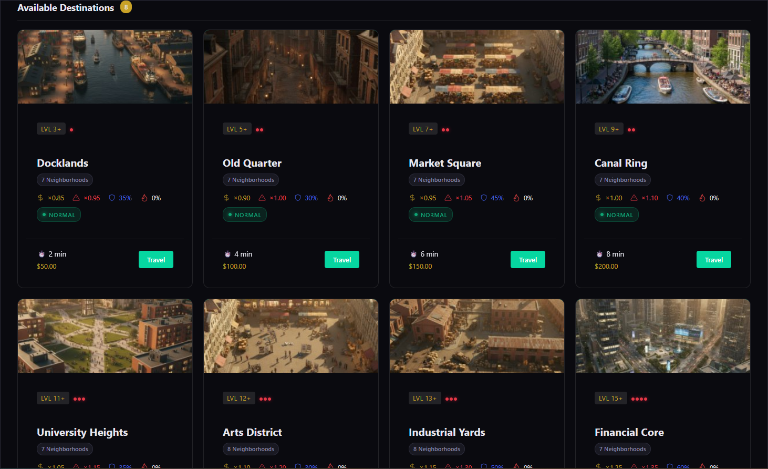Click the 7 Neighborhoods tag on Market Square
The width and height of the screenshot is (768, 469).
[437, 180]
